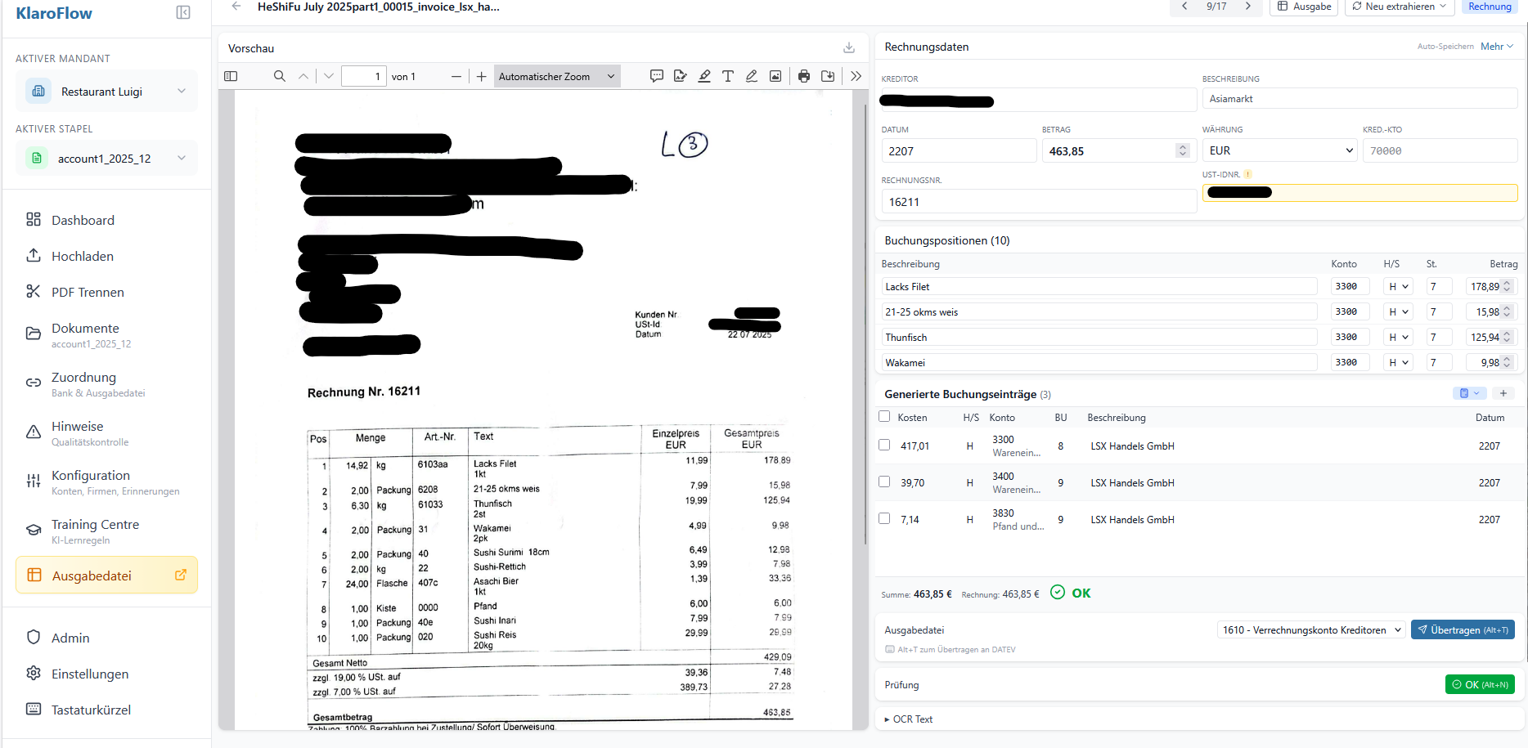
Task: Select checkbox for the 417,01 entry
Action: click(884, 445)
